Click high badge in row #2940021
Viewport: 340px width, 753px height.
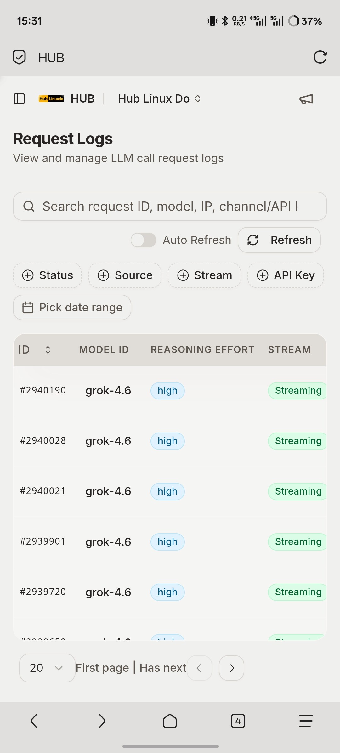click(167, 491)
